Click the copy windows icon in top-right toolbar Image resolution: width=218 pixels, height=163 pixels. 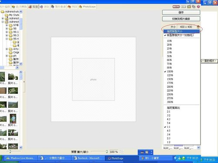194,7
